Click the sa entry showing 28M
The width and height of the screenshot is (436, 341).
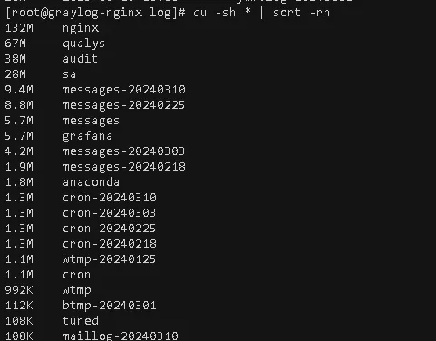pos(69,74)
